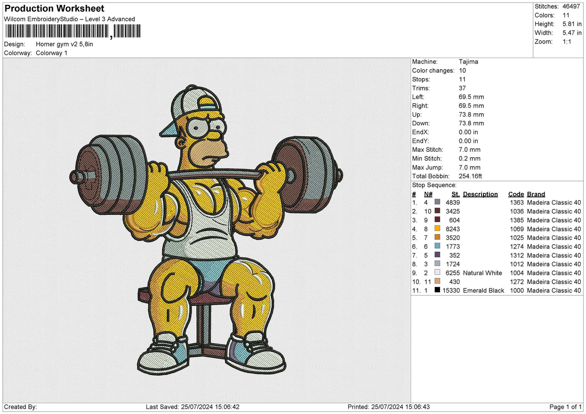Click the Brand column header
Image resolution: width=586 pixels, height=414 pixels.
coord(536,194)
